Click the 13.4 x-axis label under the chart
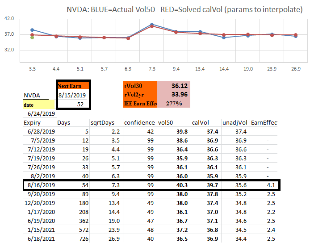 (200, 69)
